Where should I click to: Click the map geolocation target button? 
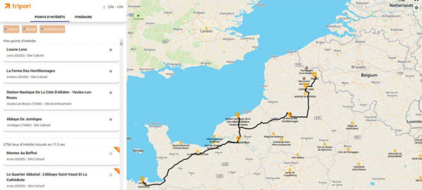416,8
